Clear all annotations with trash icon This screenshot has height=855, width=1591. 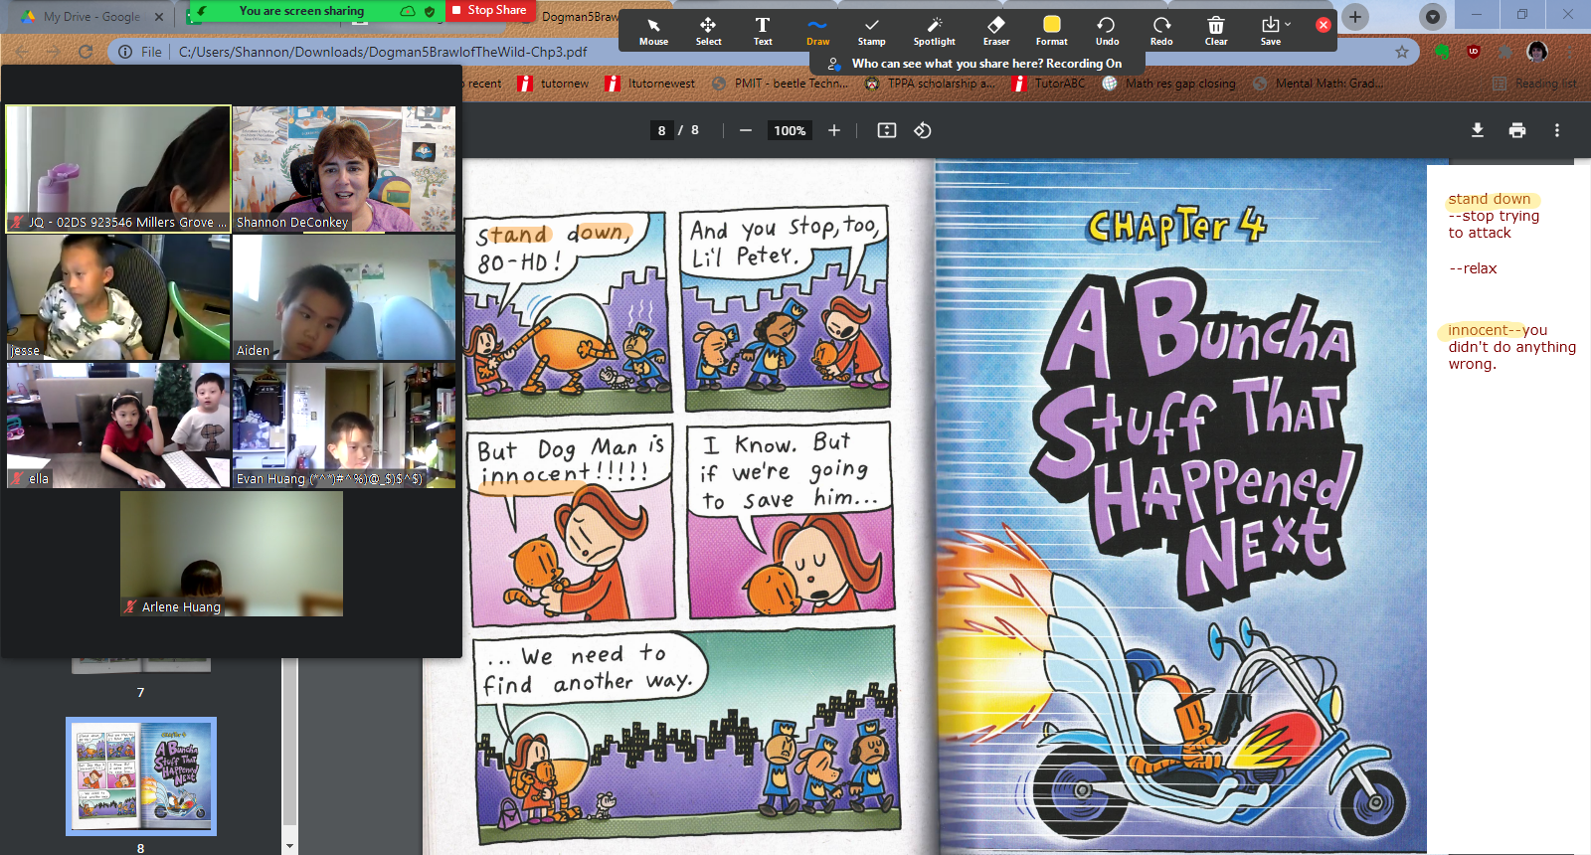coord(1216,31)
